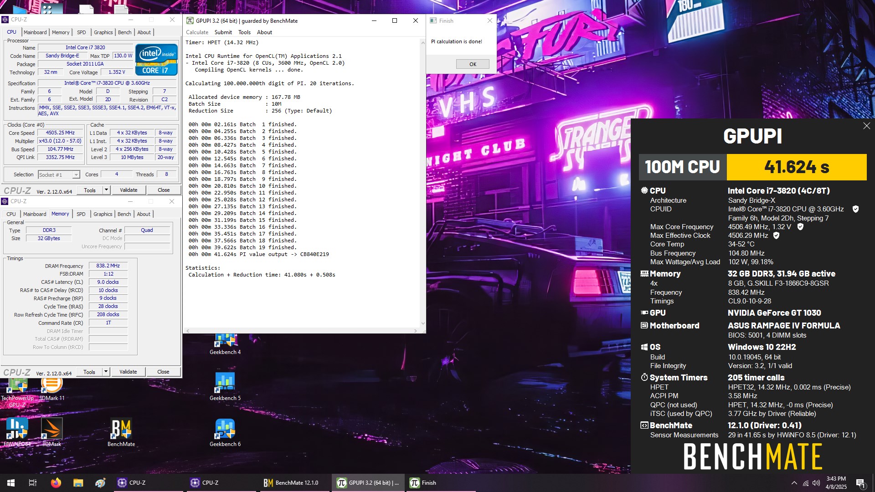Launch Firefox from taskbar

[x=56, y=483]
